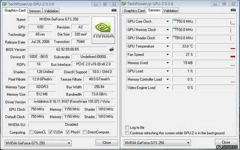Click the NVIDIA SLI Disabled field
Viewport: 240px width, 150px height.
(72, 125)
